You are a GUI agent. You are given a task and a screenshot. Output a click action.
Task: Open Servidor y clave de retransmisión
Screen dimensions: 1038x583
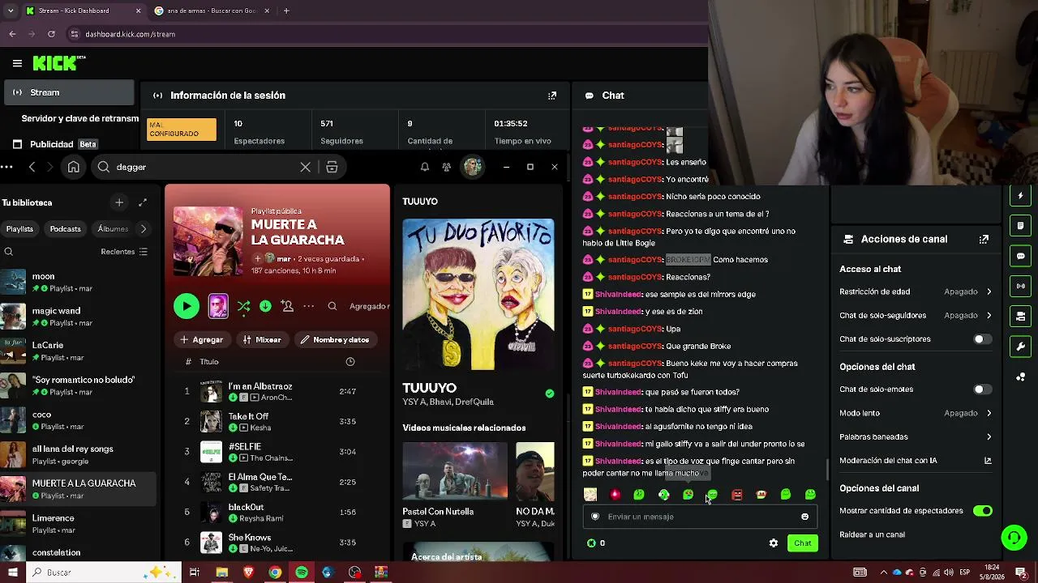coord(79,118)
